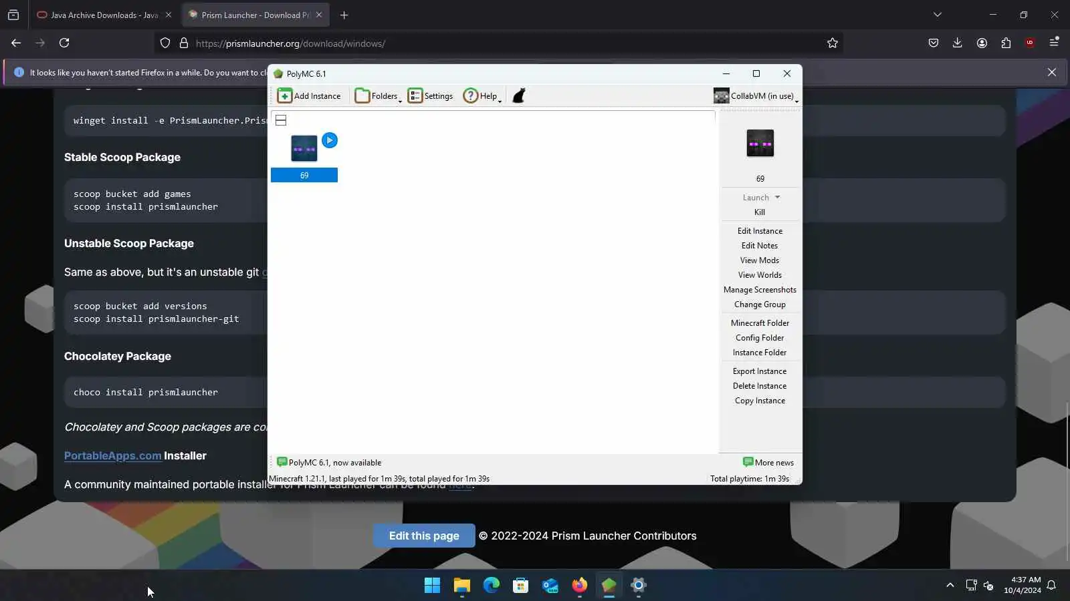The image size is (1070, 601).
Task: Open the Windows Start menu
Action: pyautogui.click(x=433, y=586)
